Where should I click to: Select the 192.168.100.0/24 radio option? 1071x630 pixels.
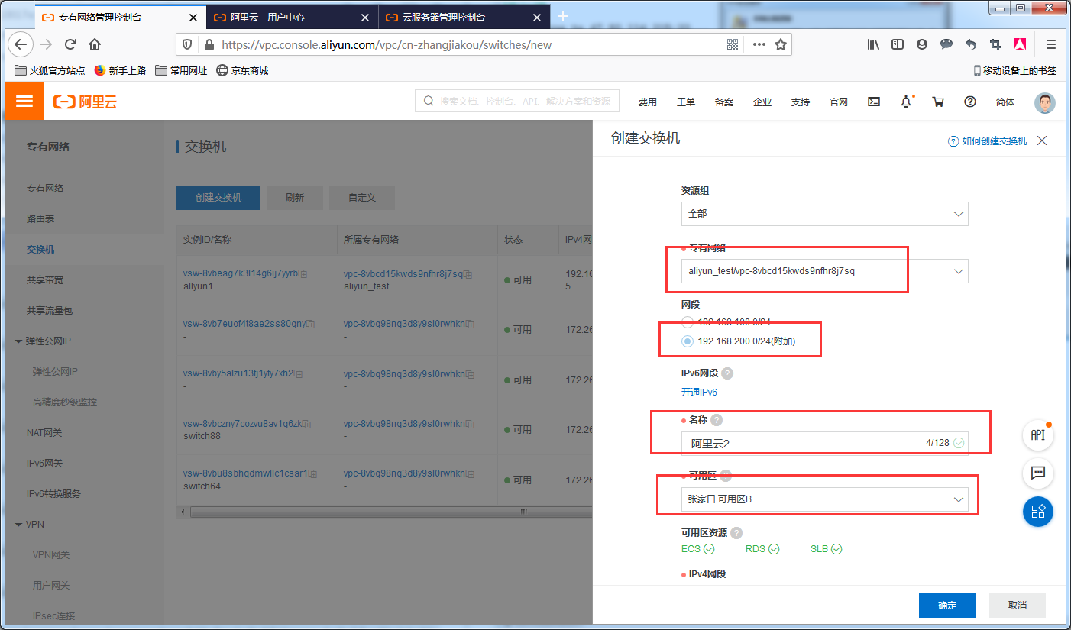[688, 322]
